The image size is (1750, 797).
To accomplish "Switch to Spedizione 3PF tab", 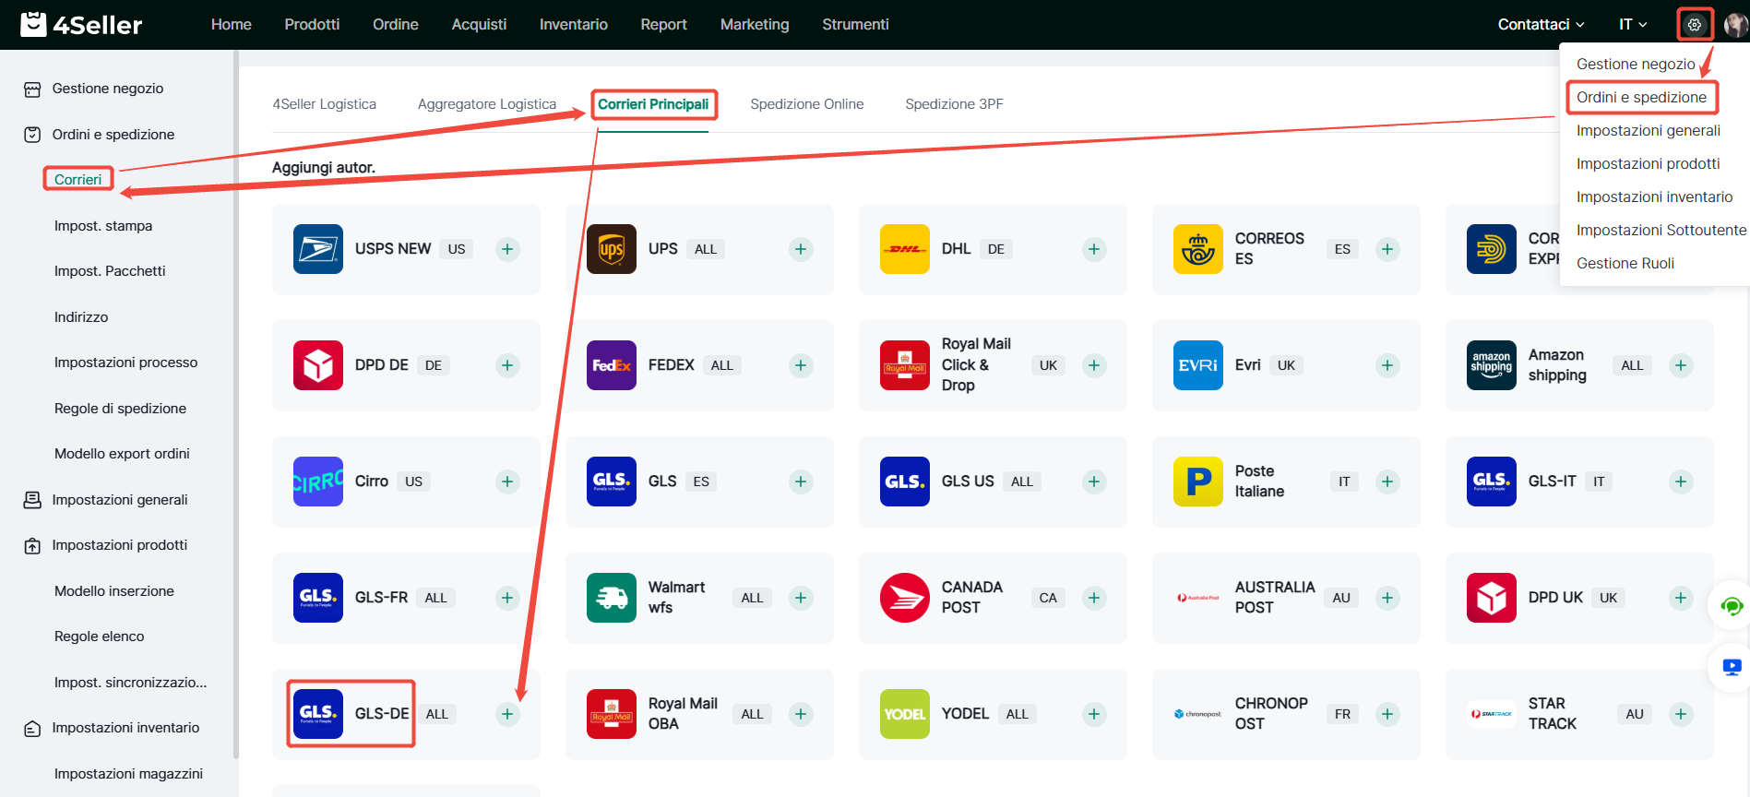I will coord(955,104).
